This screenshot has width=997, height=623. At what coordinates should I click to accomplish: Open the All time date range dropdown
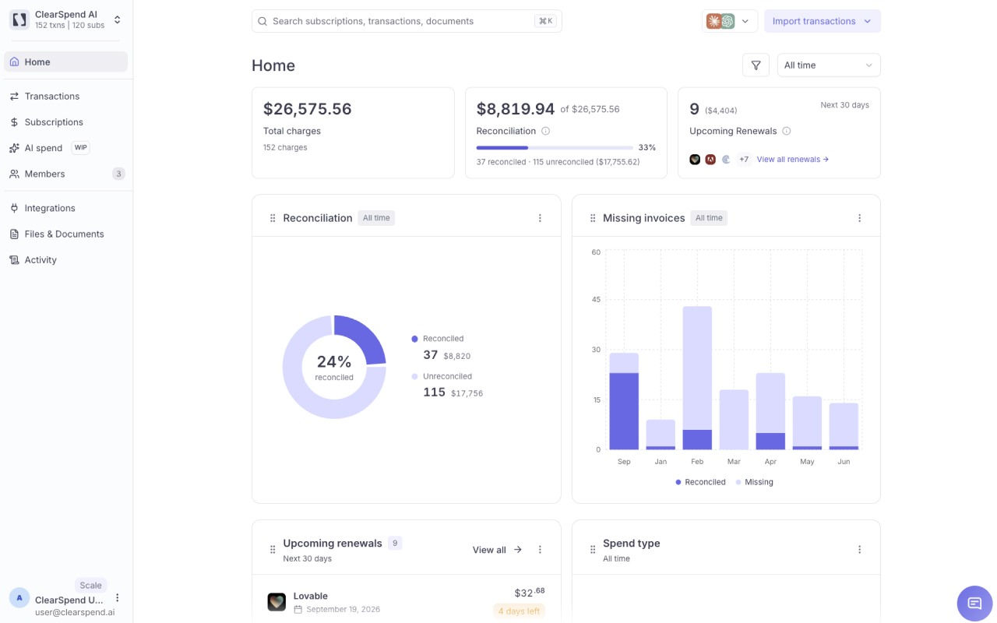[829, 65]
